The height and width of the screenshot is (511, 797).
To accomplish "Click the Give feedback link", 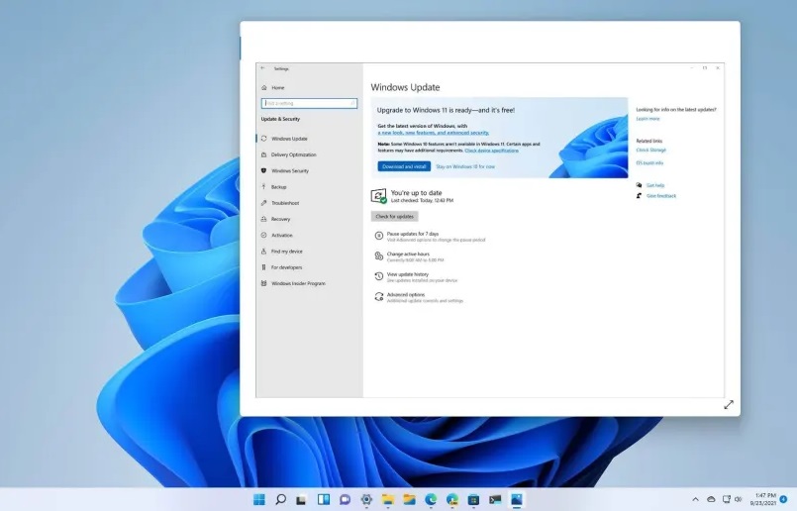I will (x=661, y=196).
